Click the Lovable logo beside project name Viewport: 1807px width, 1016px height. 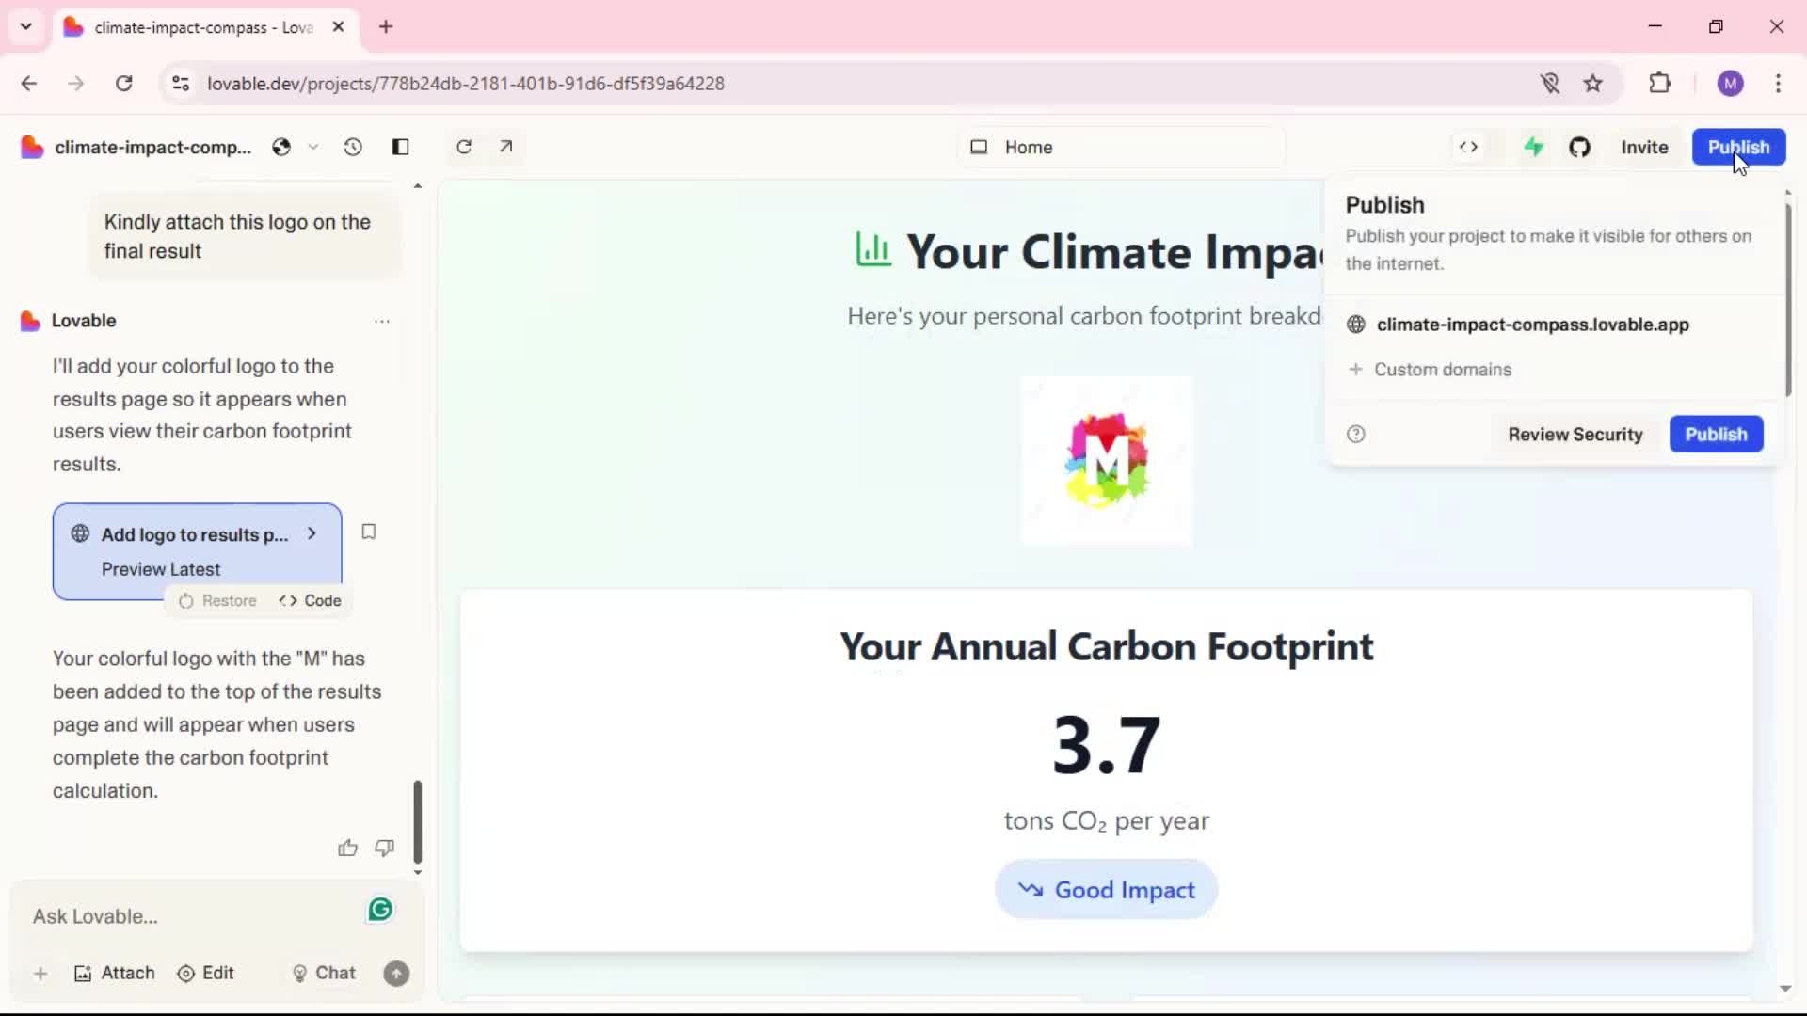(32, 147)
